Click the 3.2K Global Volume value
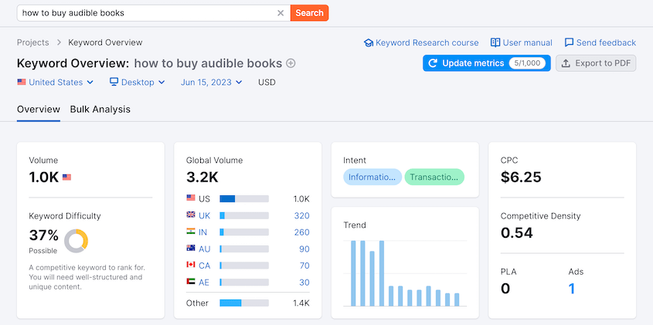This screenshot has height=325, width=653. tap(202, 178)
